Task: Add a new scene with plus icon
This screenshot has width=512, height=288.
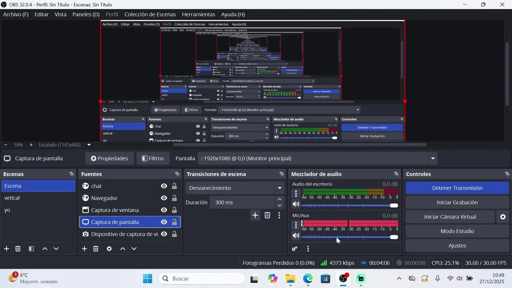Action: (6, 249)
